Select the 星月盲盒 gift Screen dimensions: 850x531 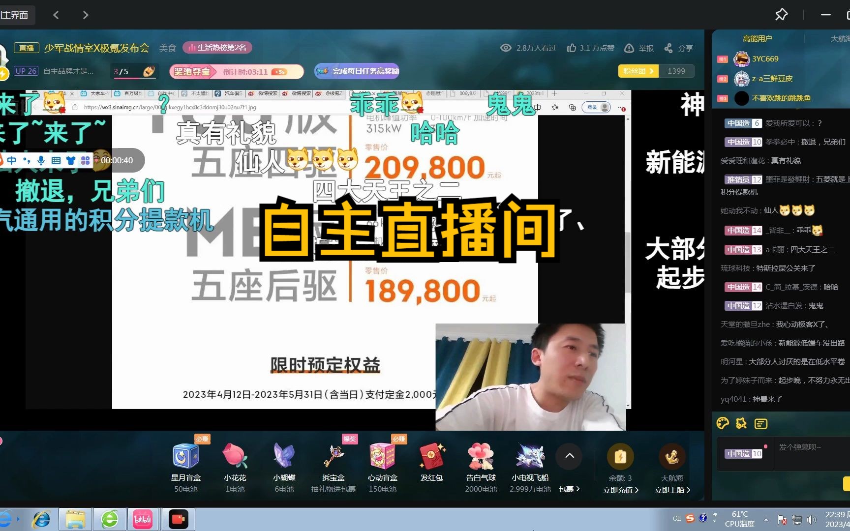point(186,456)
